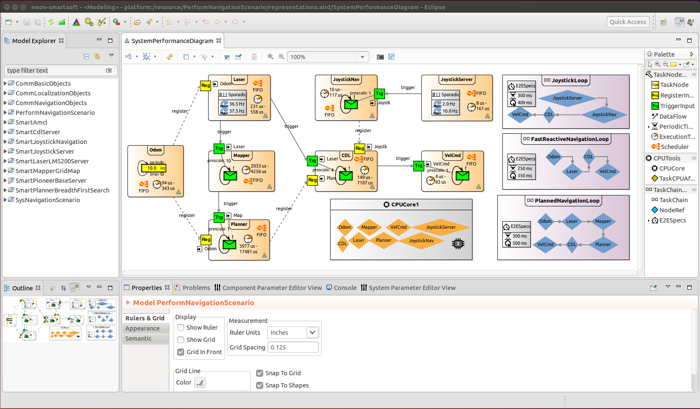Click Collapse All icon in Model Explorer
700x409 pixels.
(x=87, y=56)
